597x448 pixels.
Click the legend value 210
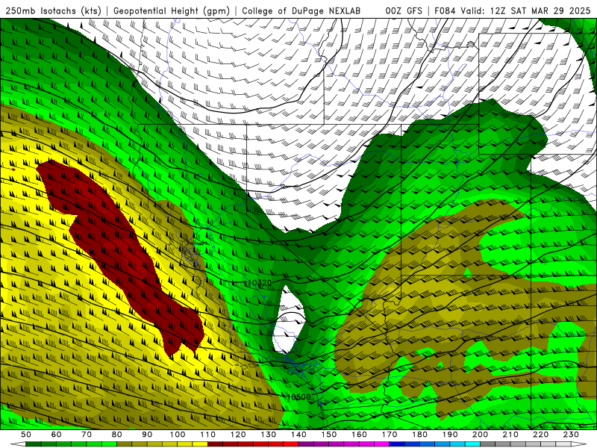click(x=510, y=435)
